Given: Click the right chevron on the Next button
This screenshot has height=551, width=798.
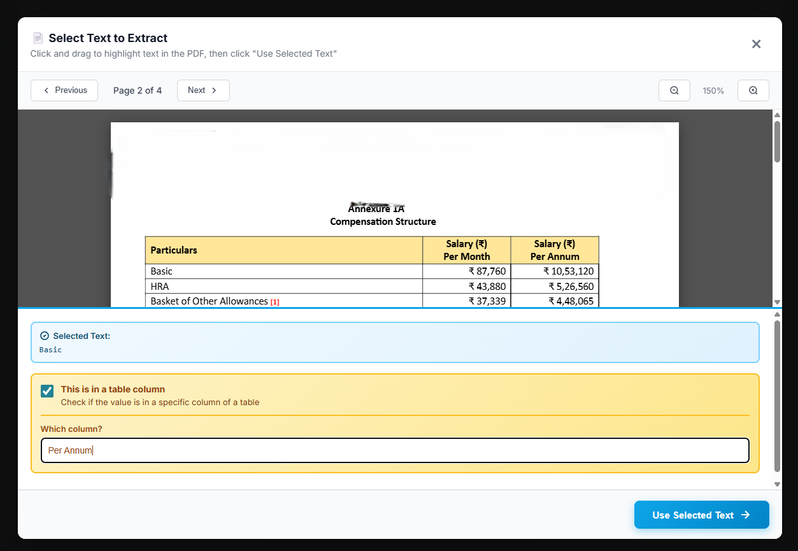Looking at the screenshot, I should pos(214,90).
